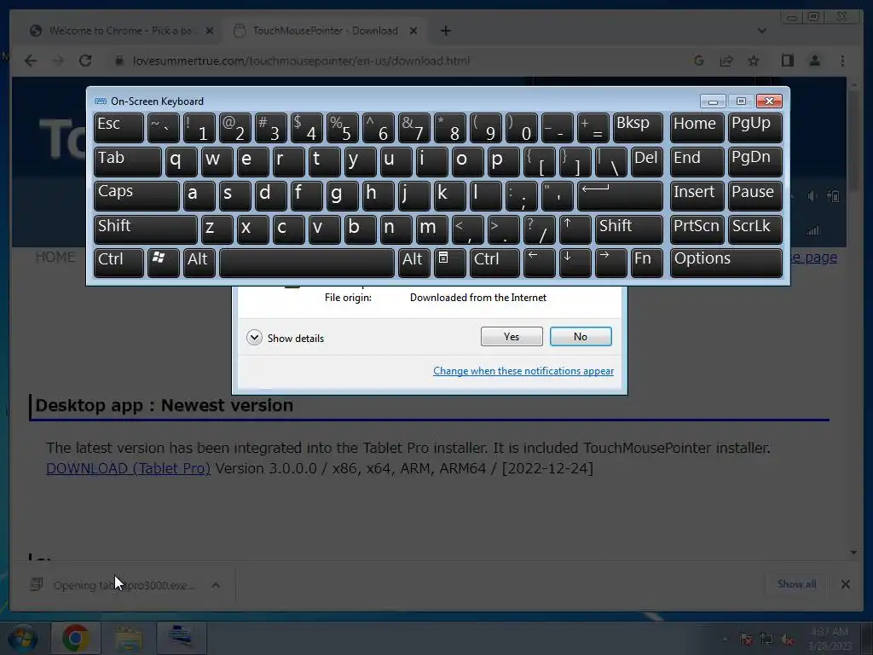873x655 pixels.
Task: Click the up arrow key
Action: (x=575, y=229)
